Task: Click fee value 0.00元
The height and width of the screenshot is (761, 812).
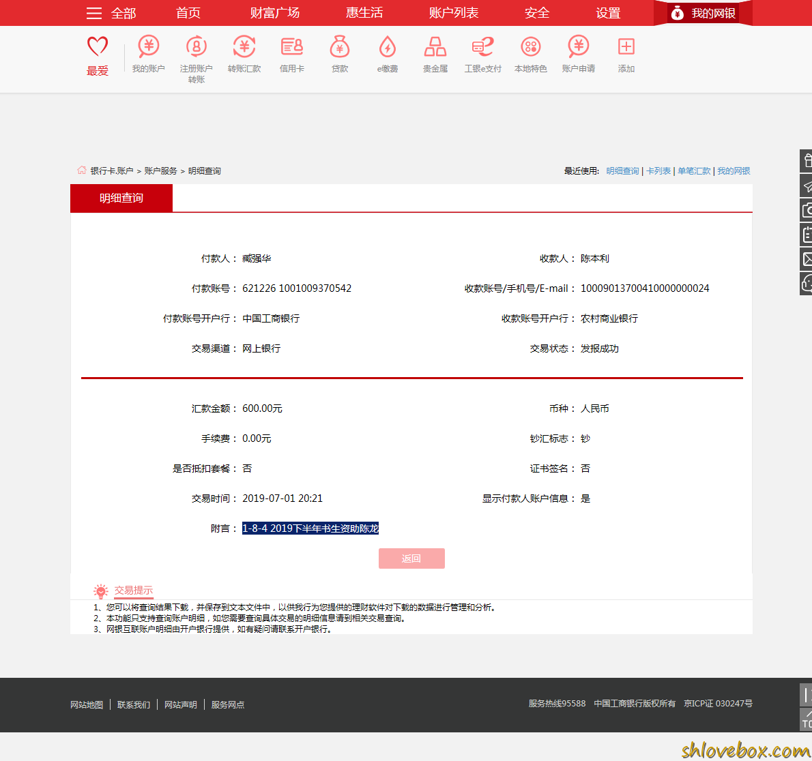Action: pos(257,438)
